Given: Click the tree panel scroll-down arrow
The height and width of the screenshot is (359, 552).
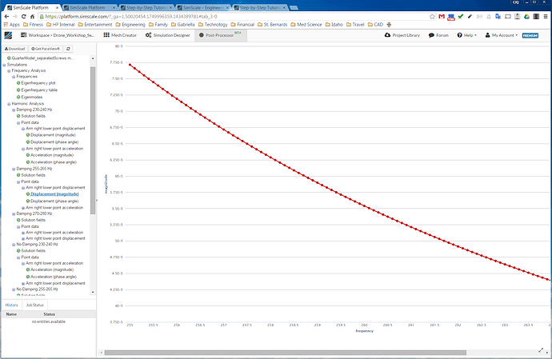Looking at the screenshot, I should [93, 292].
